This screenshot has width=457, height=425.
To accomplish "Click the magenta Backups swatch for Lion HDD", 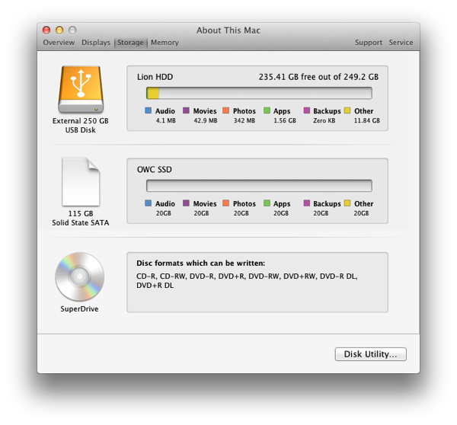I will click(x=307, y=110).
